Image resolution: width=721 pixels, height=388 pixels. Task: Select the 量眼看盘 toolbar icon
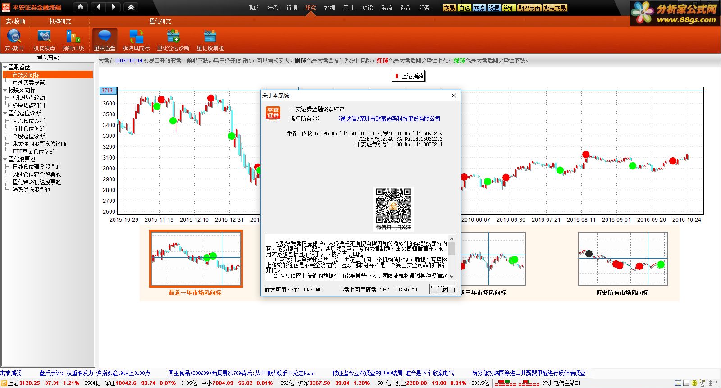[x=105, y=40]
